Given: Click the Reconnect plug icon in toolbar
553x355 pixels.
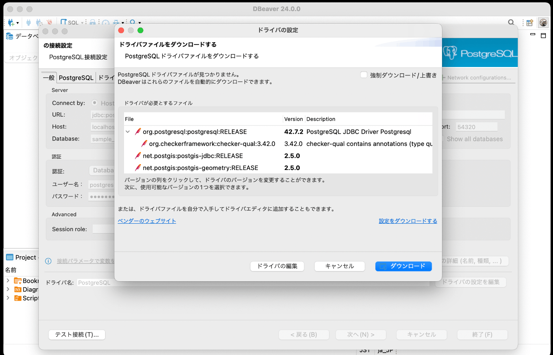Looking at the screenshot, I should [39, 23].
